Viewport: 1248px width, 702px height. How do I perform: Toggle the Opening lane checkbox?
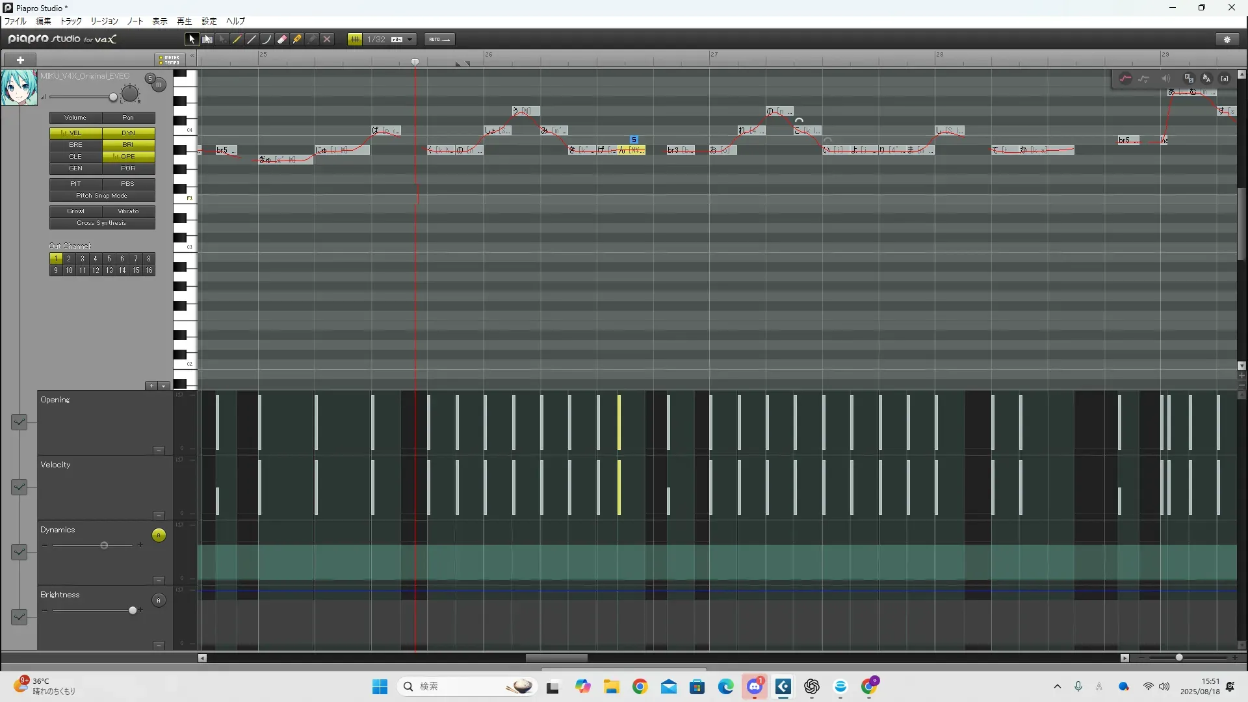(x=19, y=422)
